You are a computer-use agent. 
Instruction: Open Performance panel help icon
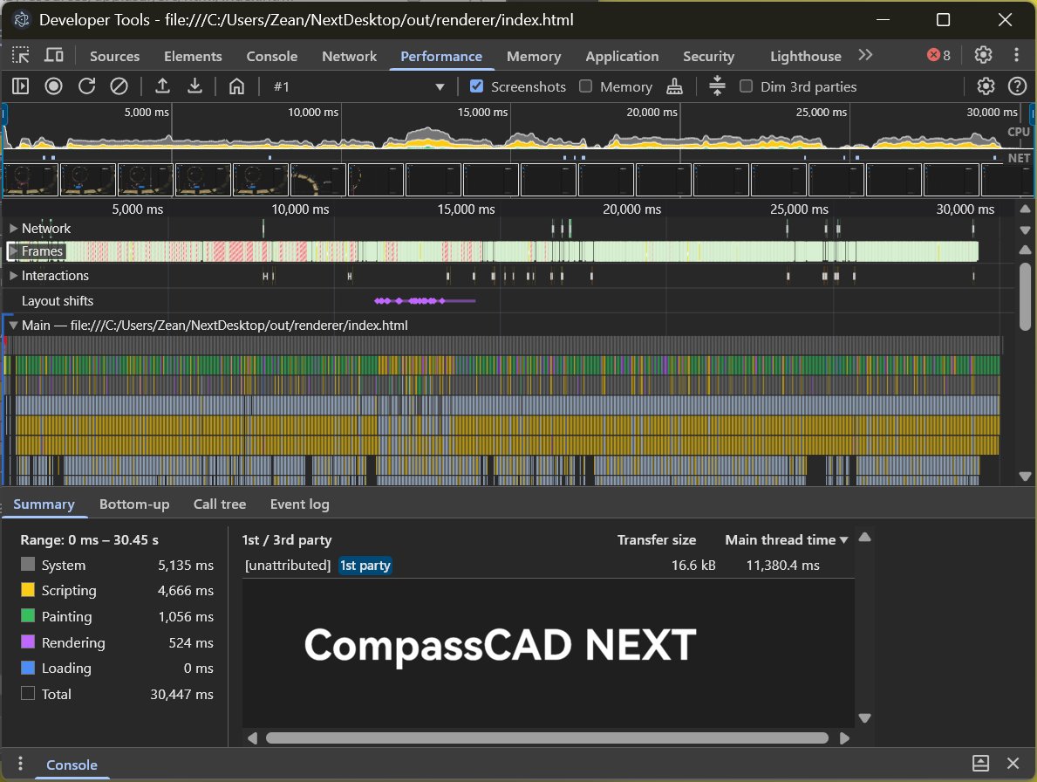[x=1017, y=86]
